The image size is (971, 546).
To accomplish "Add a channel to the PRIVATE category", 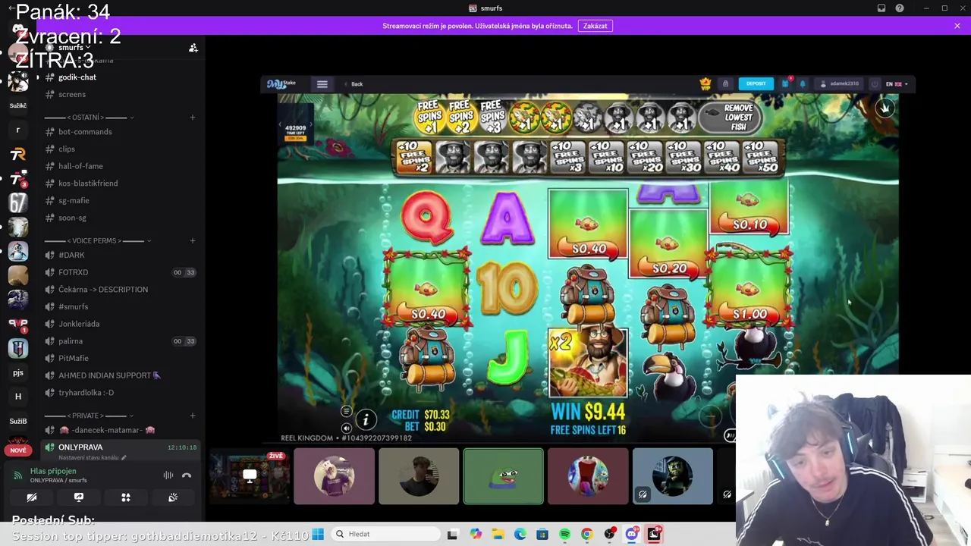I will tap(192, 416).
